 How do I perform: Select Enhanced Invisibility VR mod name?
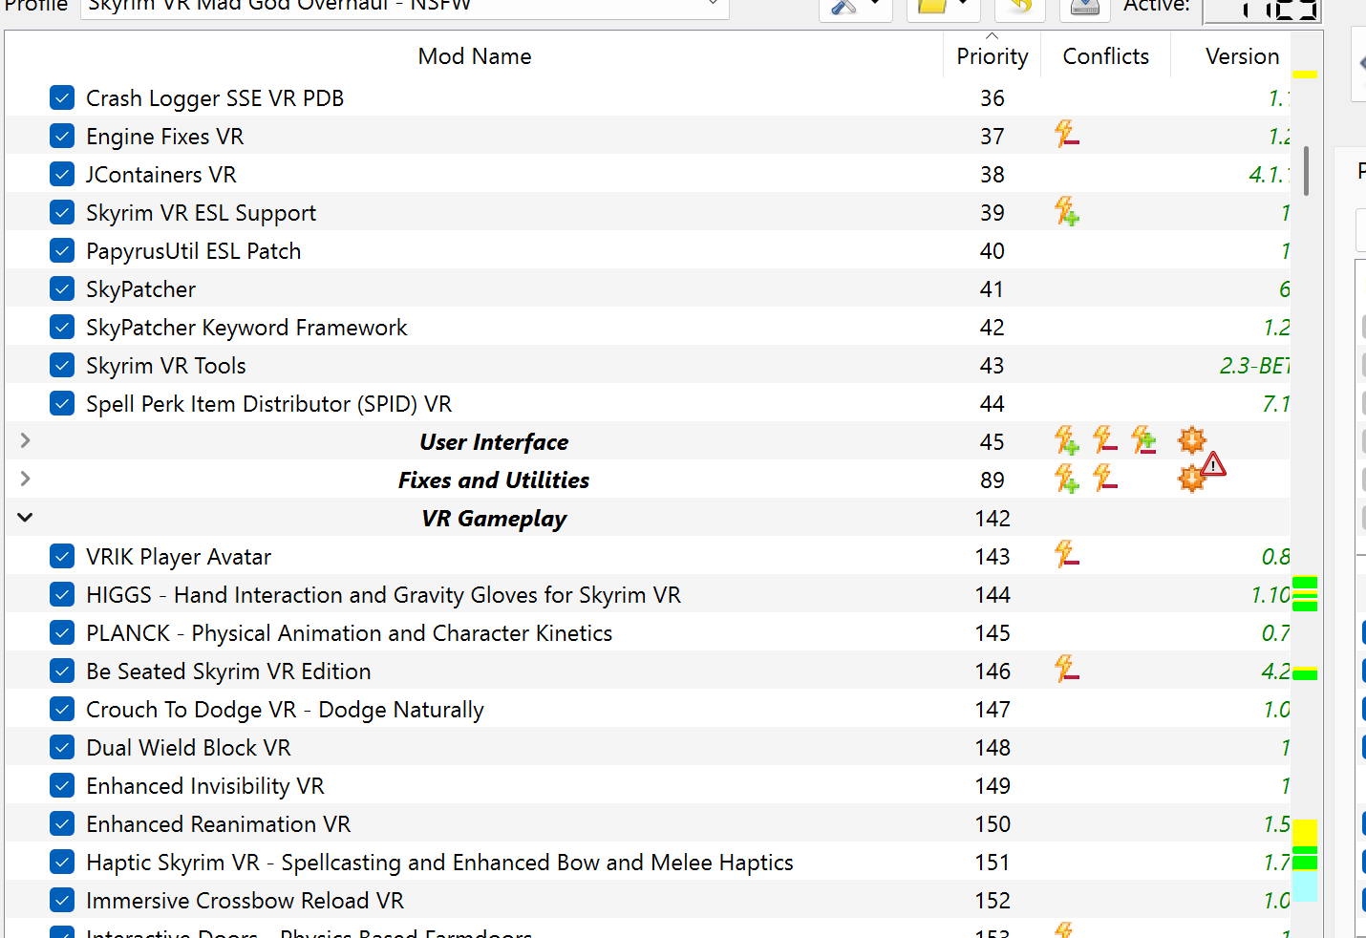coord(205,786)
